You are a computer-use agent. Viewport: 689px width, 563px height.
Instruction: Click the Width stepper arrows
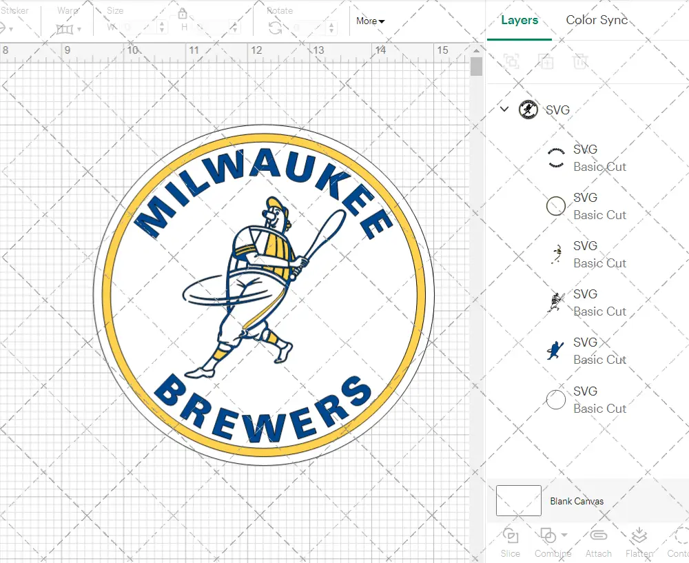(x=162, y=28)
